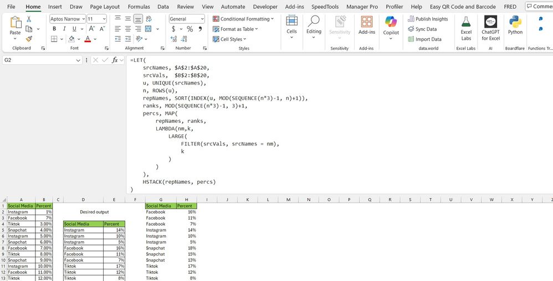Click Decrease Decimal icon
This screenshot has width=553, height=281.
pyautogui.click(x=184, y=39)
